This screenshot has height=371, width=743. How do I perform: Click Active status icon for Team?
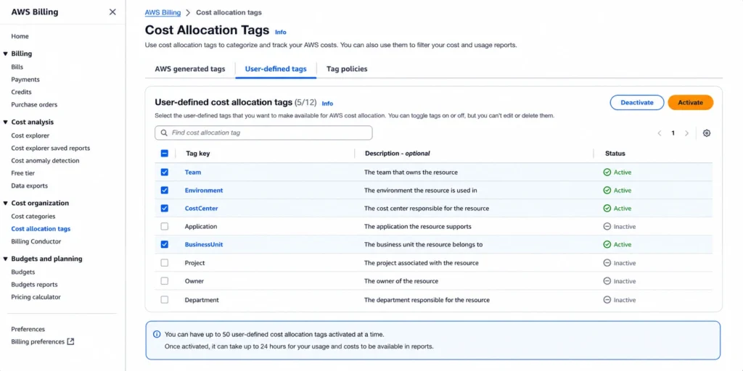click(607, 172)
